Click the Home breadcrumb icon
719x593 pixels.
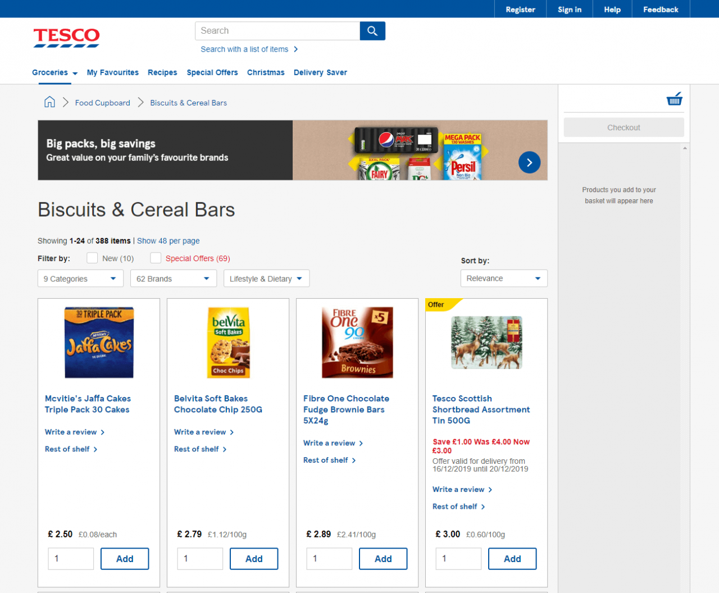(x=49, y=102)
